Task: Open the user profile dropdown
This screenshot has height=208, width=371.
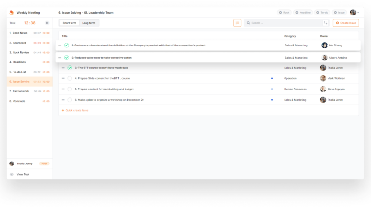Action: tap(354, 12)
